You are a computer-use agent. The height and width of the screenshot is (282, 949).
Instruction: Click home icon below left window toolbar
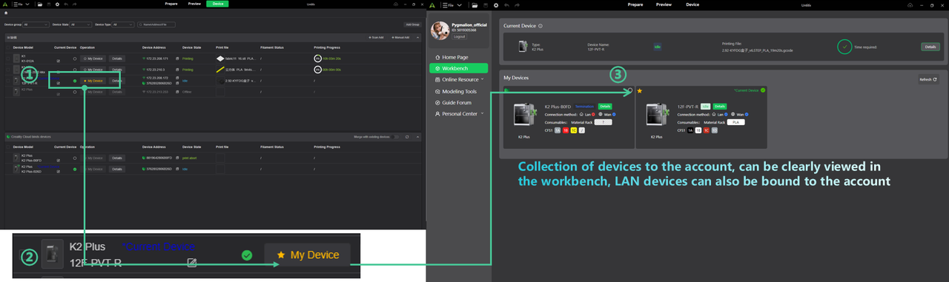click(x=6, y=13)
